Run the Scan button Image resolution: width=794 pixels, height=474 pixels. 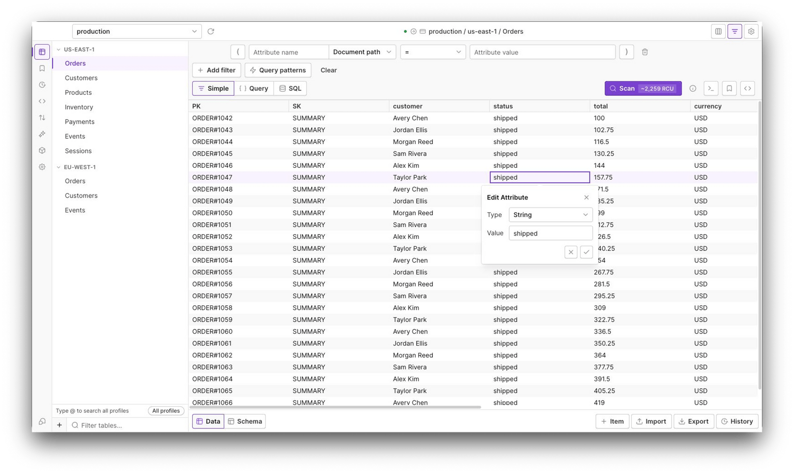coord(643,89)
